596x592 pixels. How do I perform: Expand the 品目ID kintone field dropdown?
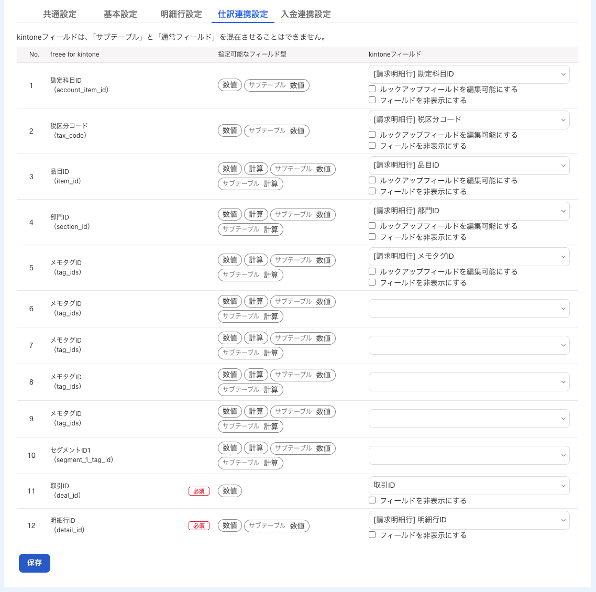(469, 166)
